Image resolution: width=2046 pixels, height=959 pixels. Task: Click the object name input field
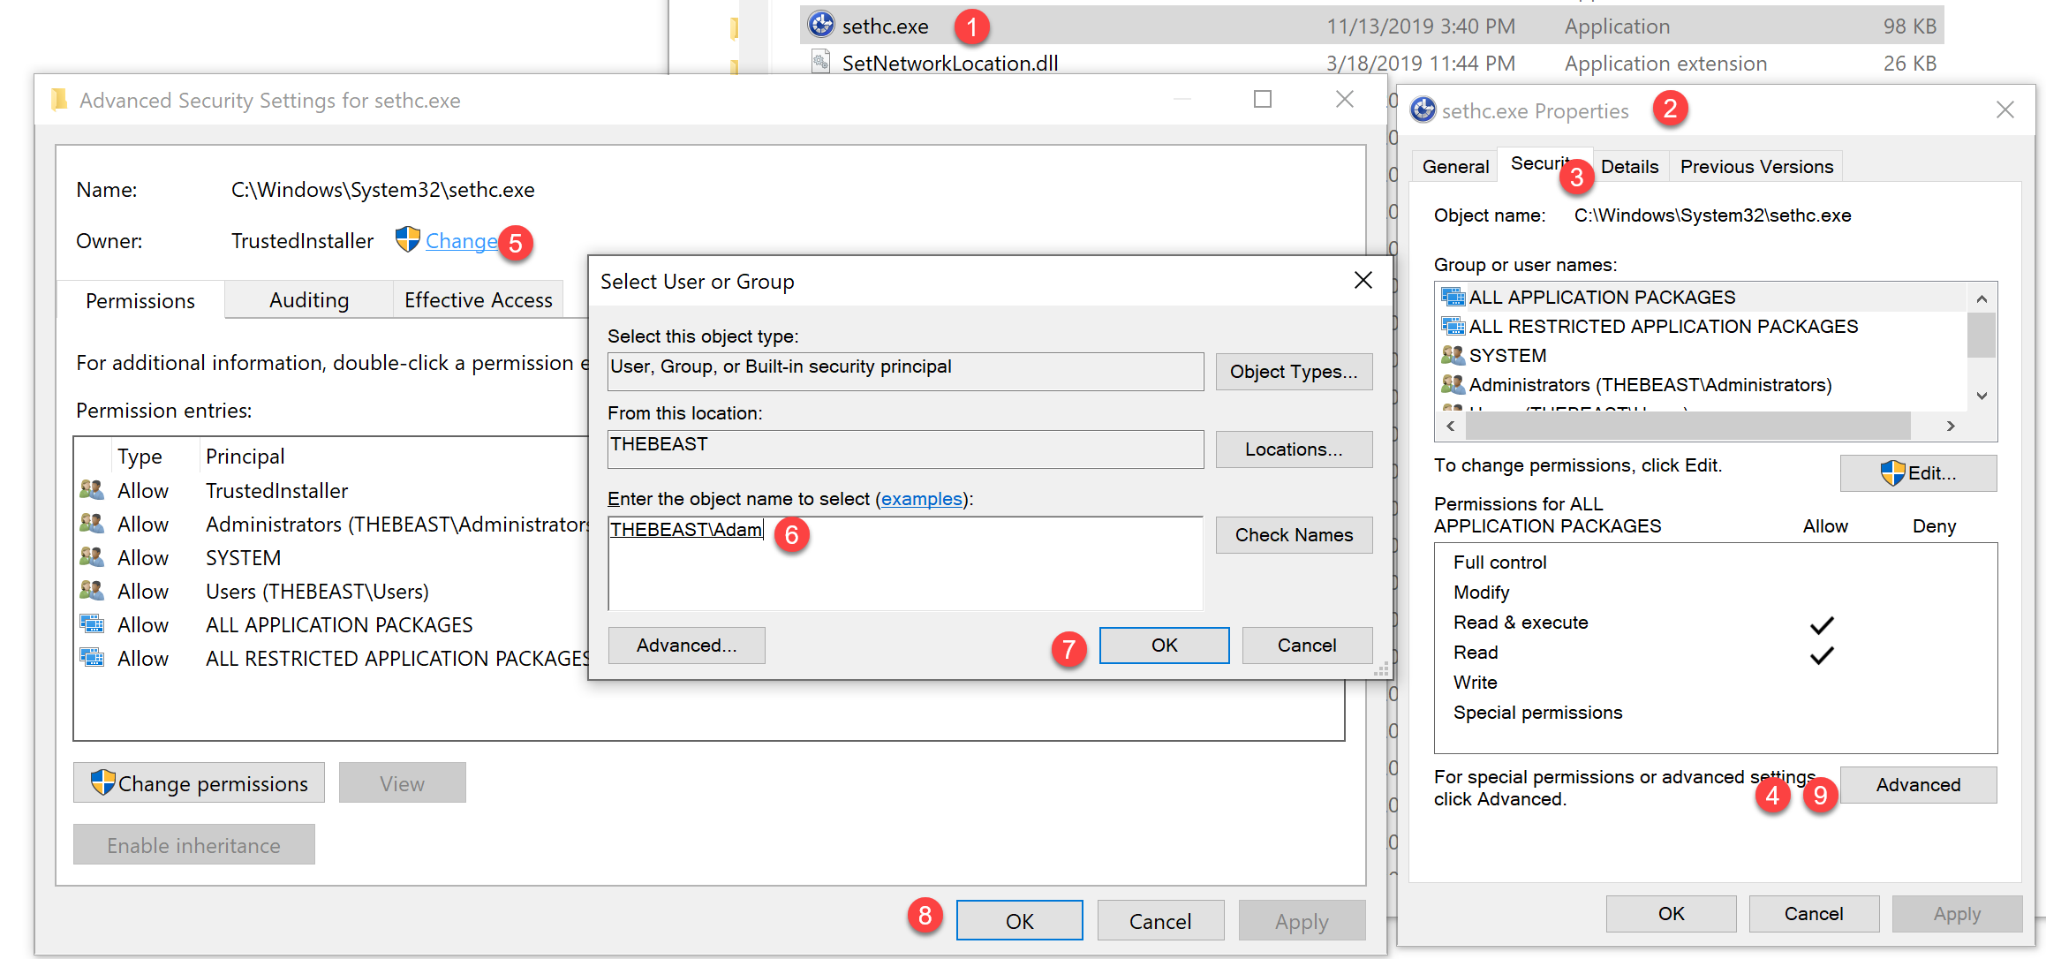[905, 563]
